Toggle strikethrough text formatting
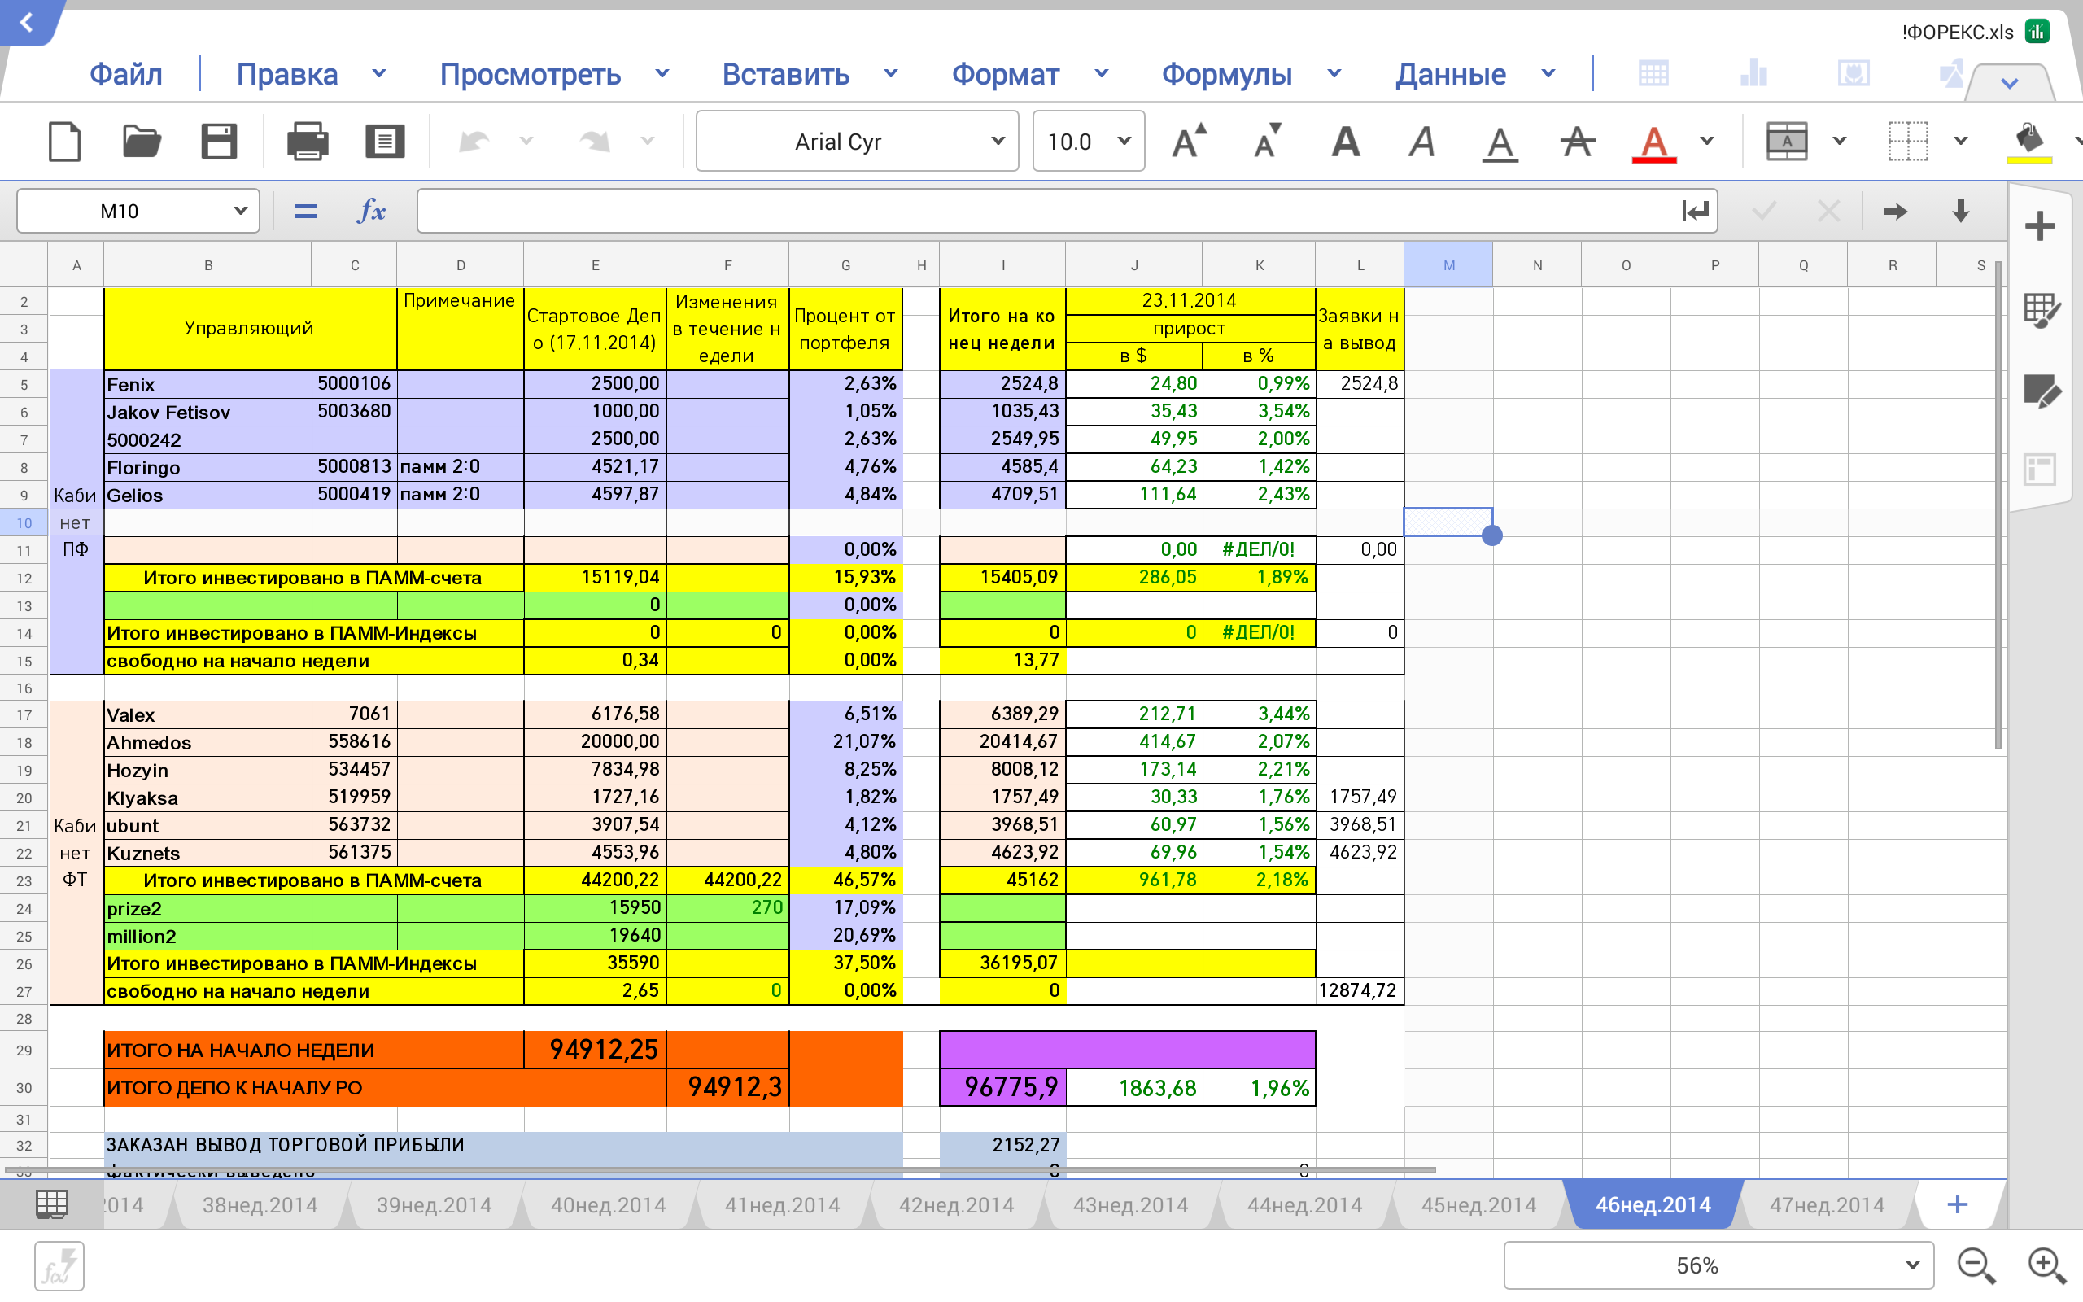This screenshot has height=1302, width=2083. (x=1577, y=142)
